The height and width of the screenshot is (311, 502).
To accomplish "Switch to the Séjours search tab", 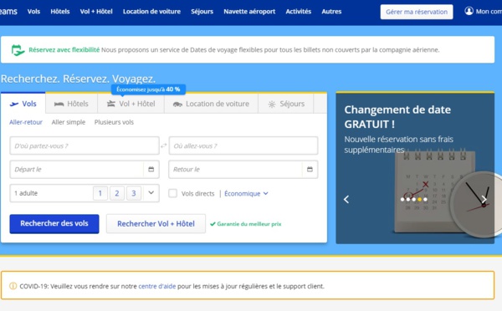I will point(286,104).
